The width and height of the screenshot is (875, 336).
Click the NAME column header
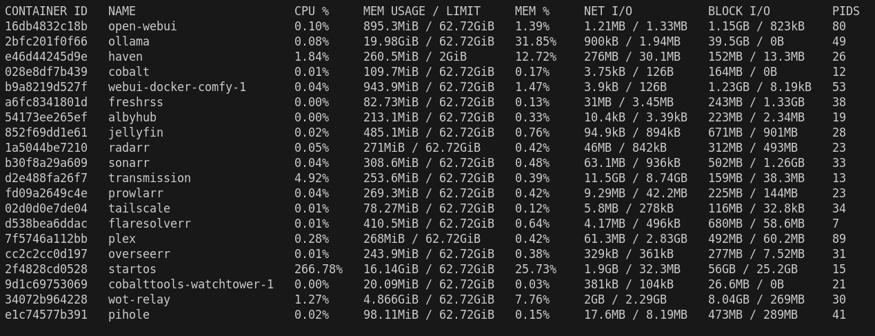point(122,11)
